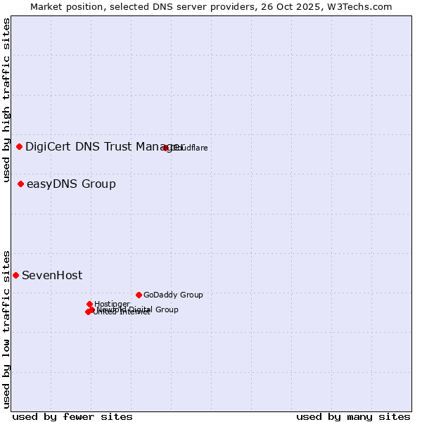Click the 'used by high traffic sites' axis label
Image resolution: width=422 pixels, height=422 pixels.
coord(6,101)
